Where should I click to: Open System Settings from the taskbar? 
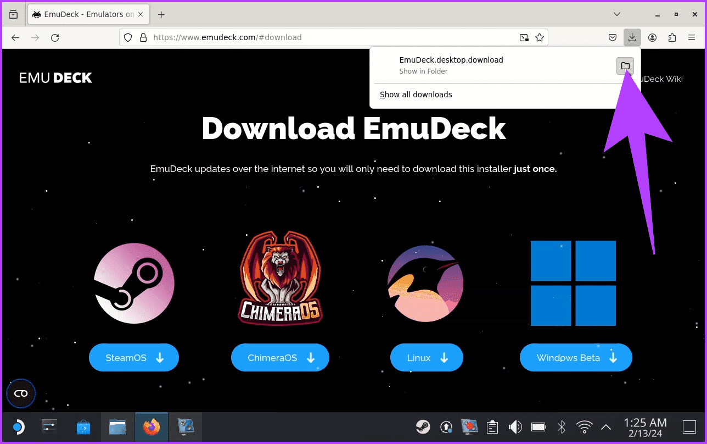click(x=50, y=427)
